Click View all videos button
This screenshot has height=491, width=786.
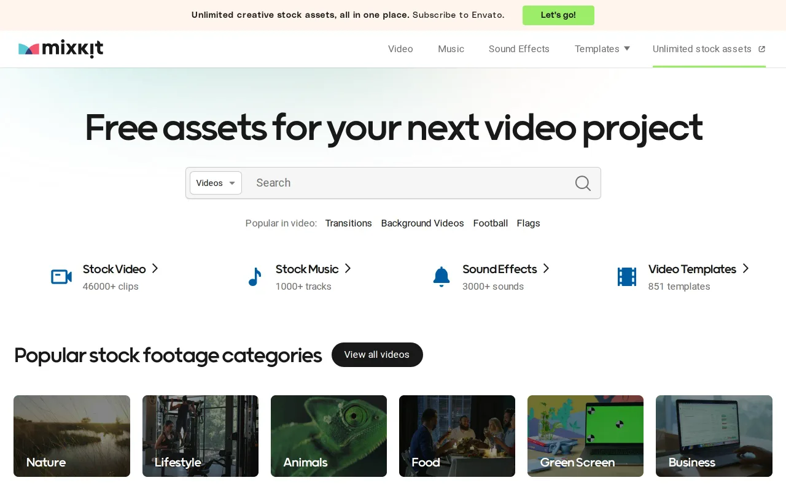pyautogui.click(x=377, y=355)
